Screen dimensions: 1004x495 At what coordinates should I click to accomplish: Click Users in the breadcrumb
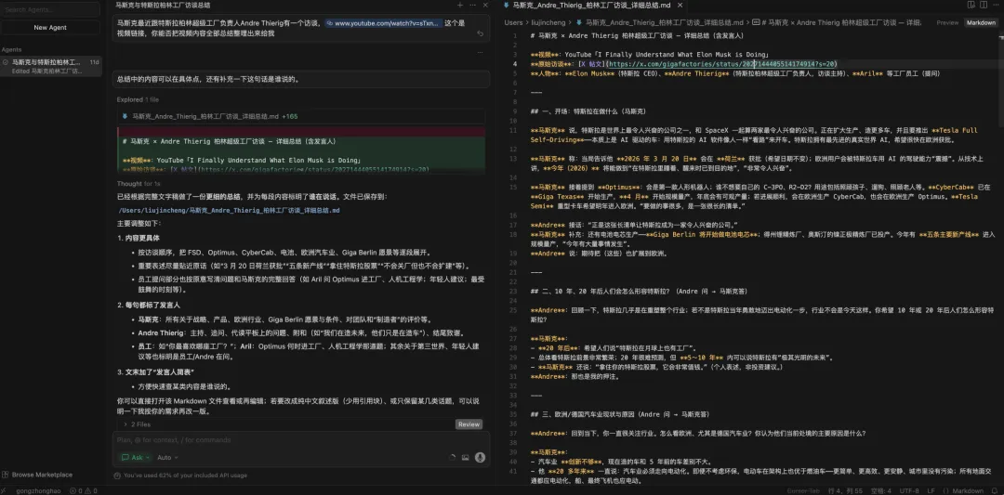pos(513,22)
